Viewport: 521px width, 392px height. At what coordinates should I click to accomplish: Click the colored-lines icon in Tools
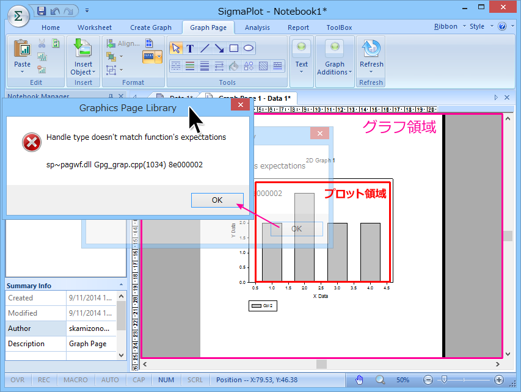point(190,66)
